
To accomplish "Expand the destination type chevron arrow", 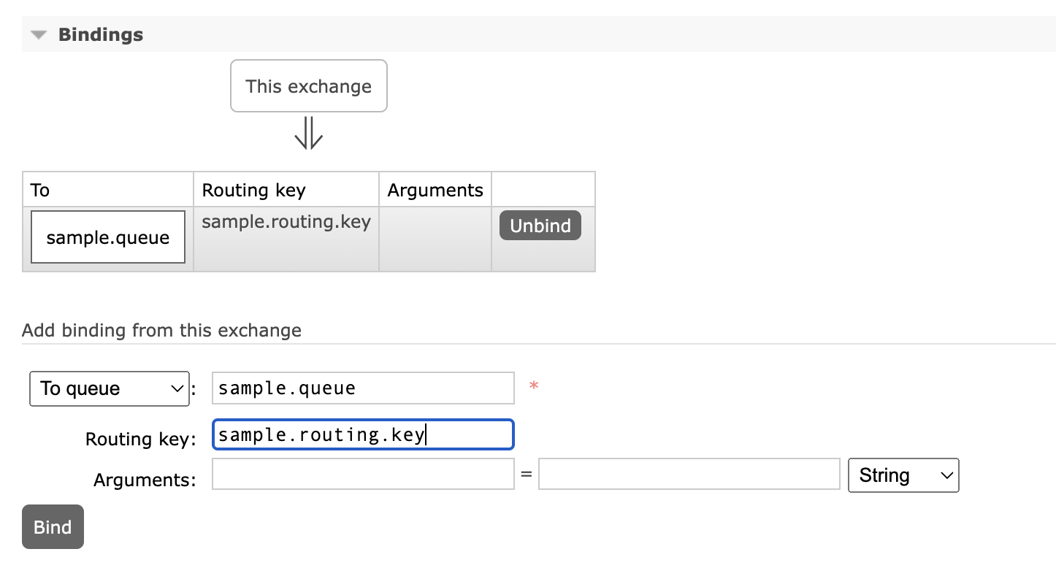I will [x=177, y=388].
